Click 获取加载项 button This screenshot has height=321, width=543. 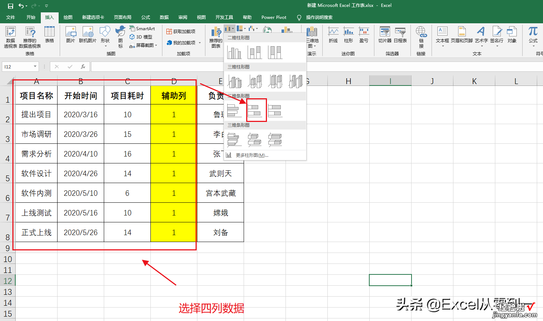[x=181, y=32]
